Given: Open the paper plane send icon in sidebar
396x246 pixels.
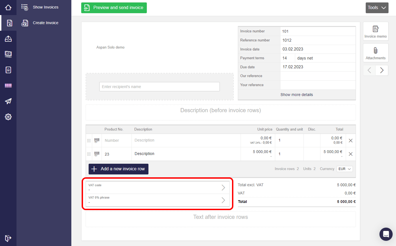Looking at the screenshot, I should click(8, 101).
